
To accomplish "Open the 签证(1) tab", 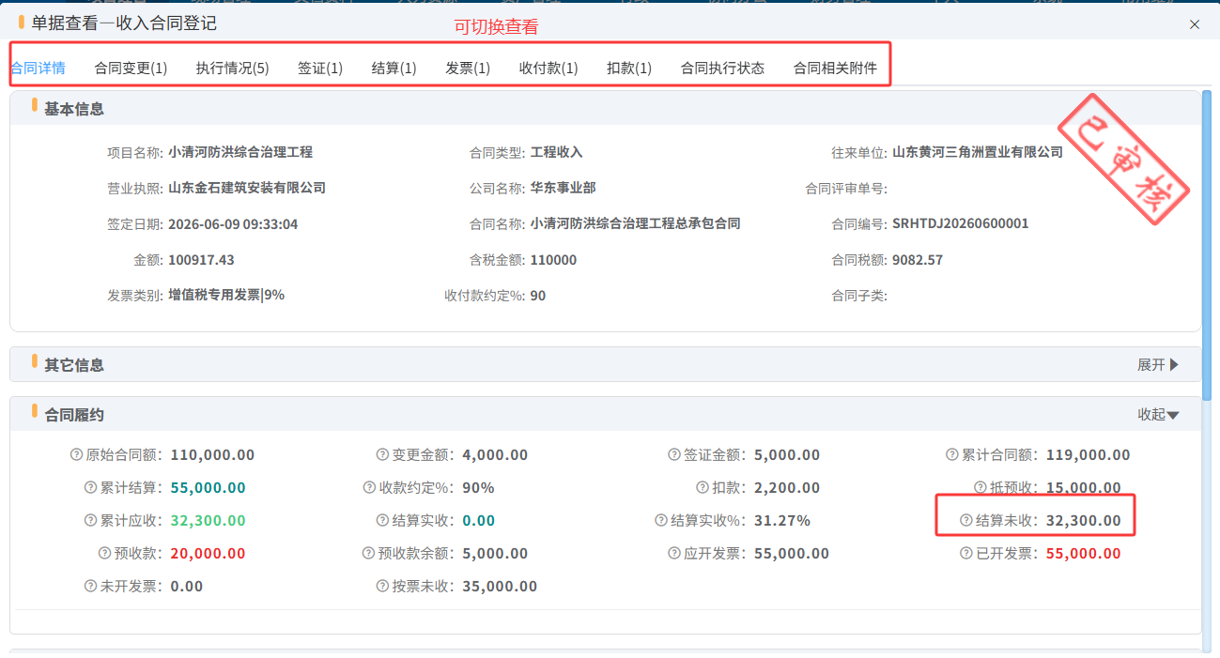I will pos(320,68).
